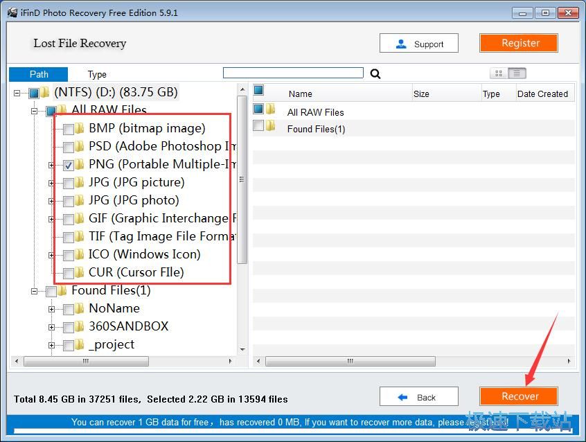Switch to the Type tab
586x442 pixels.
(x=97, y=74)
